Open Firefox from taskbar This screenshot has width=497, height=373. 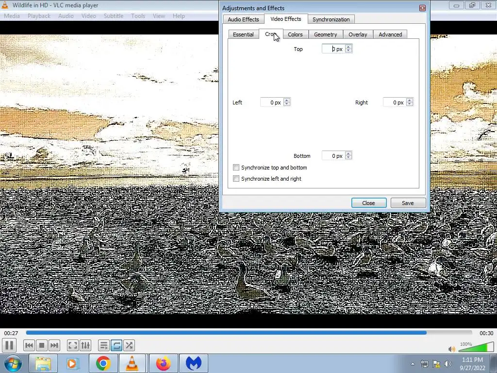pos(163,363)
